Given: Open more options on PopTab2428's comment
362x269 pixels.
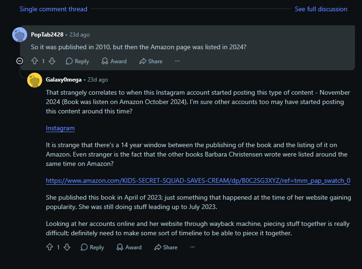Looking at the screenshot, I should click(x=177, y=61).
